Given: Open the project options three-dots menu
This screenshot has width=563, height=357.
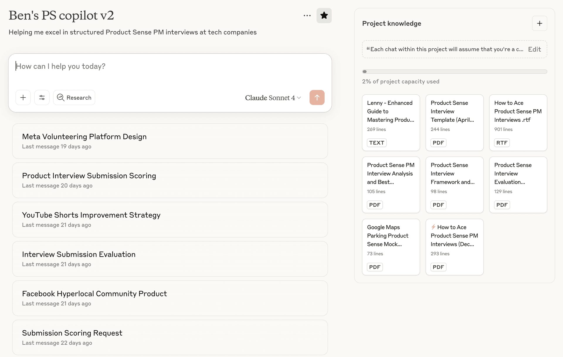Looking at the screenshot, I should [x=307, y=16].
